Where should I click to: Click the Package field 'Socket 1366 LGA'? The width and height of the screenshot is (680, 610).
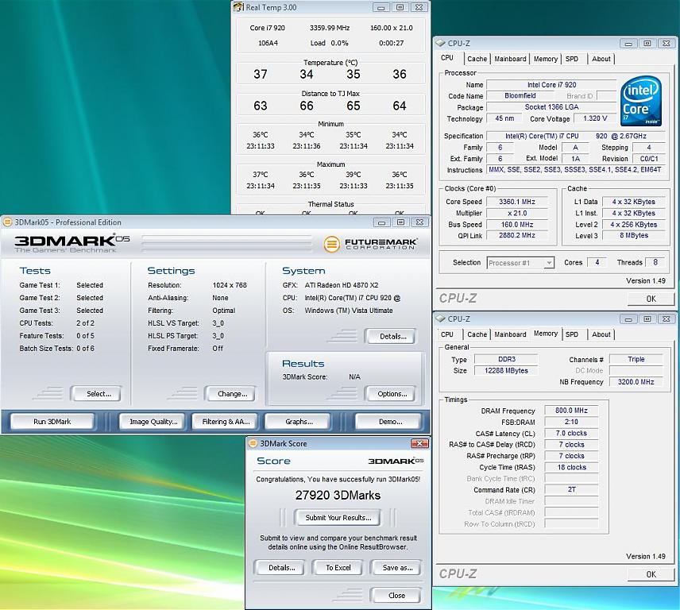(x=551, y=107)
